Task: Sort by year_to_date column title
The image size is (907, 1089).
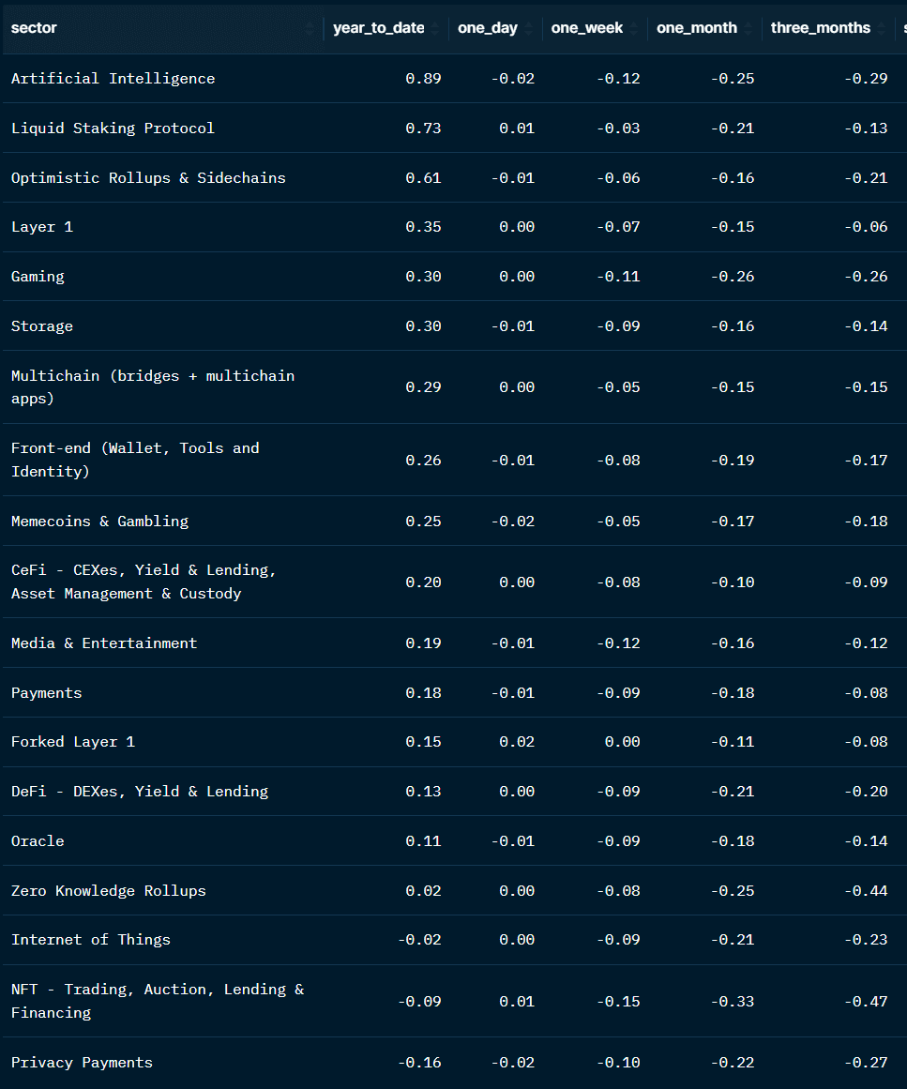Action: tap(378, 28)
